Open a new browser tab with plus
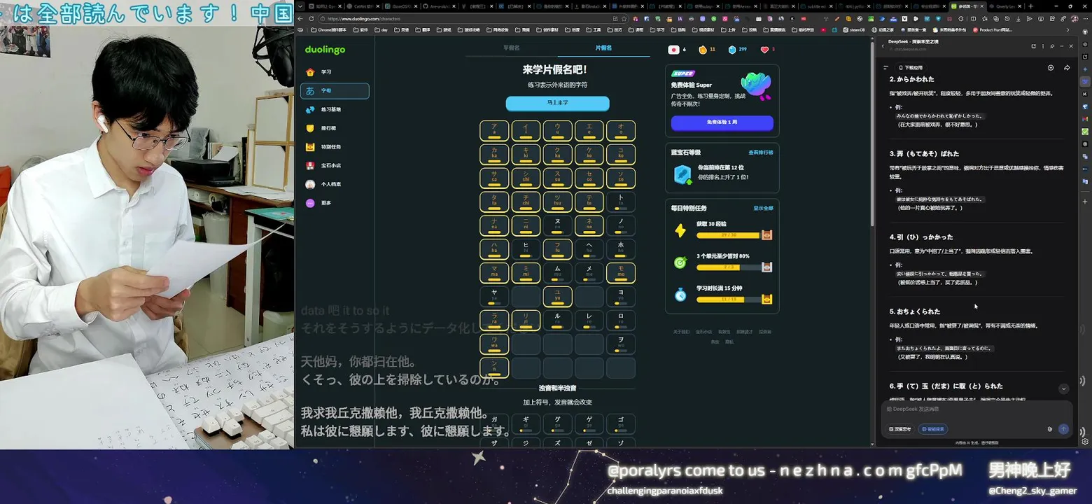Image resolution: width=1092 pixels, height=504 pixels. coord(1031,6)
